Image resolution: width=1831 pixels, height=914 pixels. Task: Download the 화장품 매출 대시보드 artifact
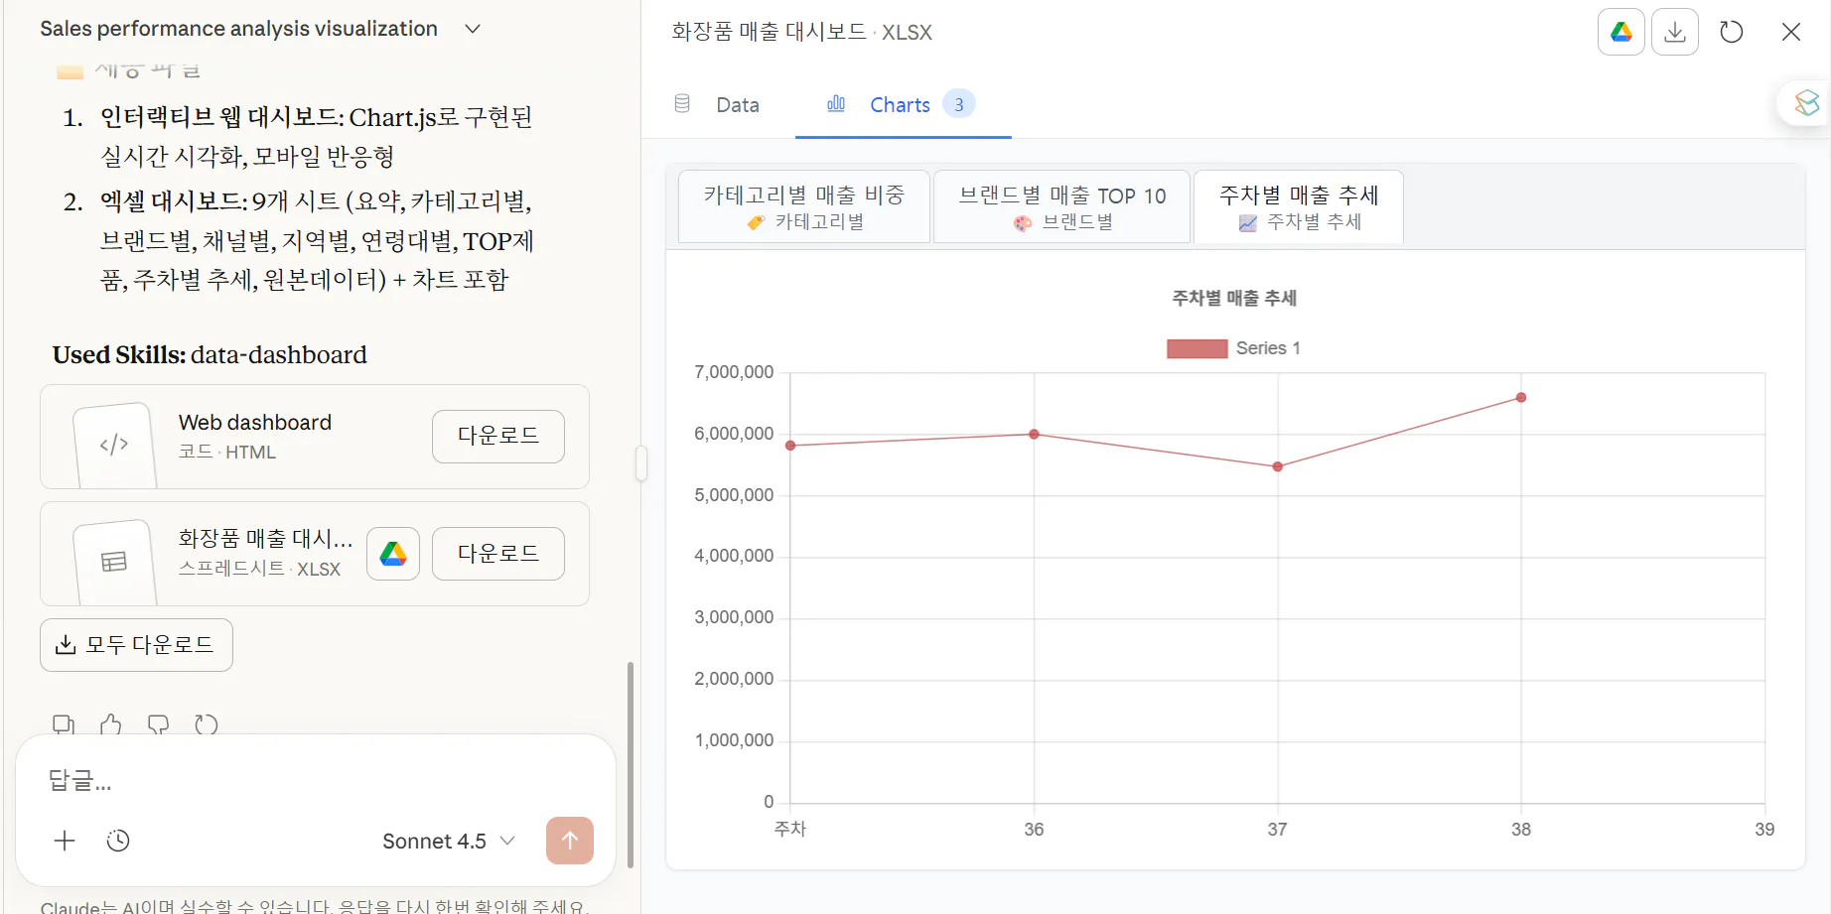click(1675, 32)
